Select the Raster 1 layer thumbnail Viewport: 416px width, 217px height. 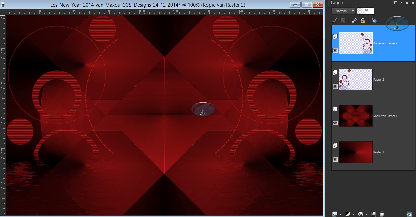[356, 152]
